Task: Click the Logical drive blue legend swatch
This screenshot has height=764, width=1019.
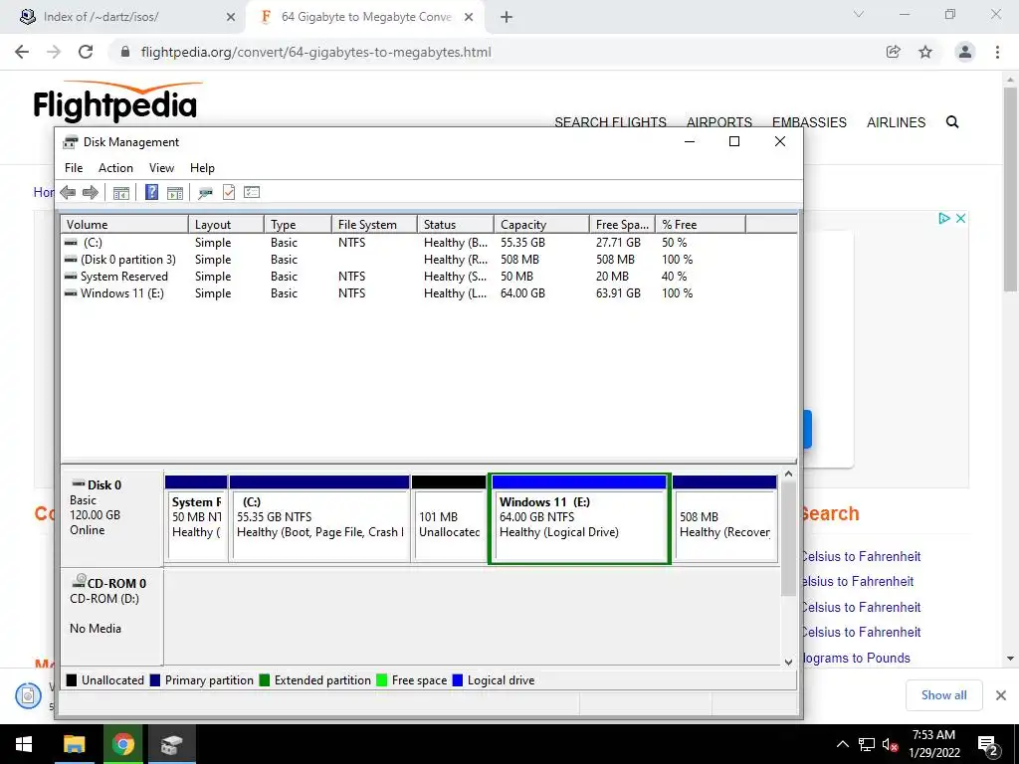Action: click(458, 680)
